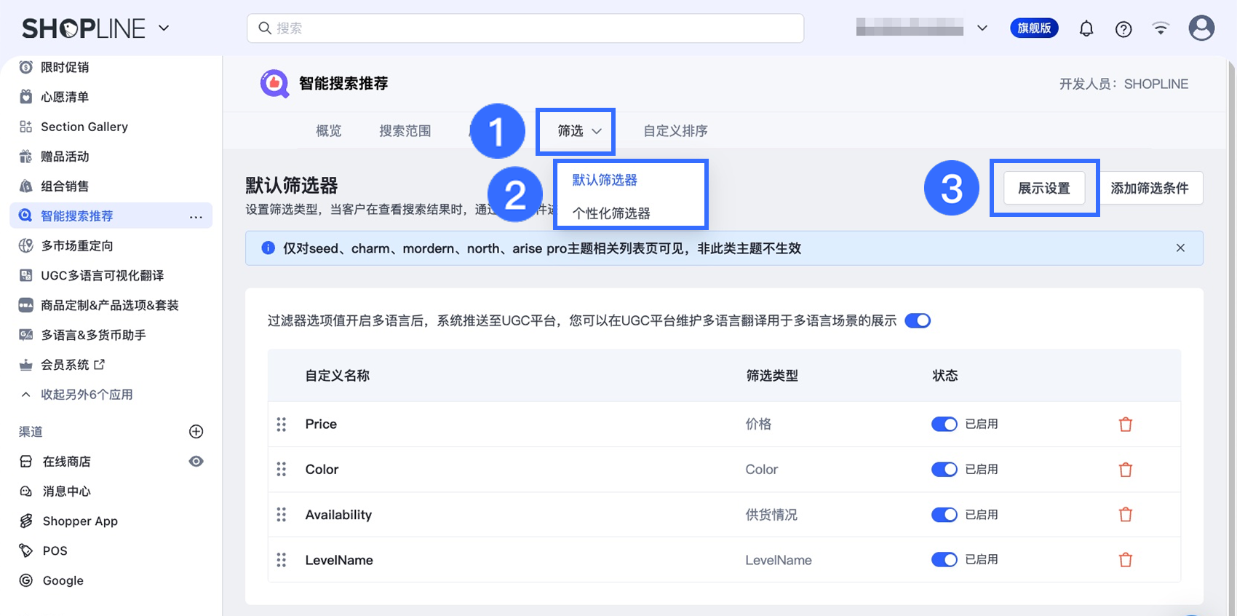The height and width of the screenshot is (616, 1237).
Task: Switch to the 自定义排序 tab
Action: tap(675, 131)
